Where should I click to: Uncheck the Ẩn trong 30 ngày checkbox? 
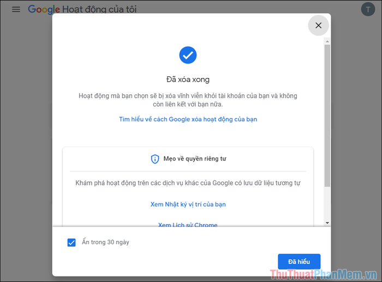[71, 242]
